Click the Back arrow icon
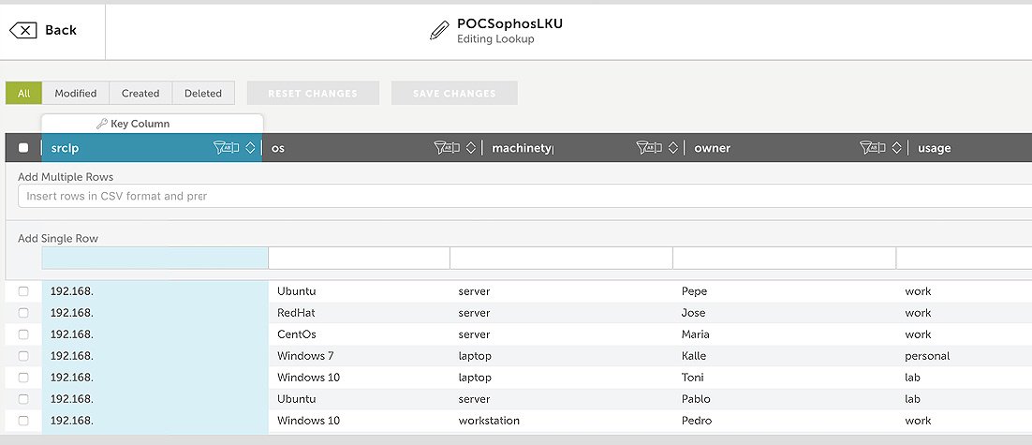The image size is (1032, 445). click(x=23, y=30)
